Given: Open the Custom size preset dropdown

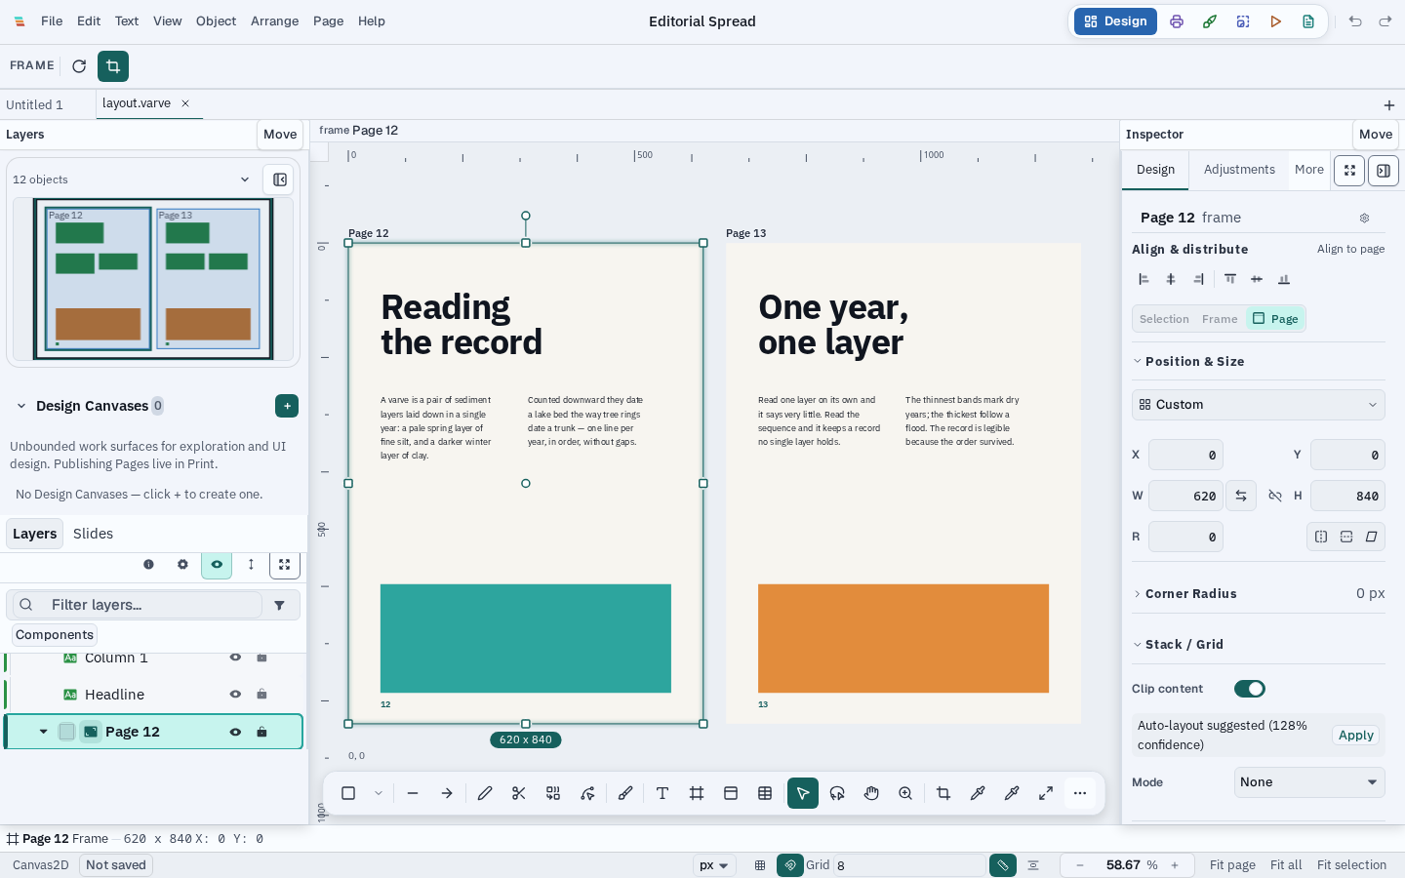Looking at the screenshot, I should (1259, 405).
